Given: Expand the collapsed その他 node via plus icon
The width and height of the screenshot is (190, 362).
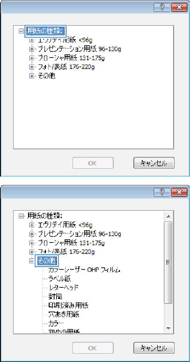Looking at the screenshot, I should pos(32,76).
